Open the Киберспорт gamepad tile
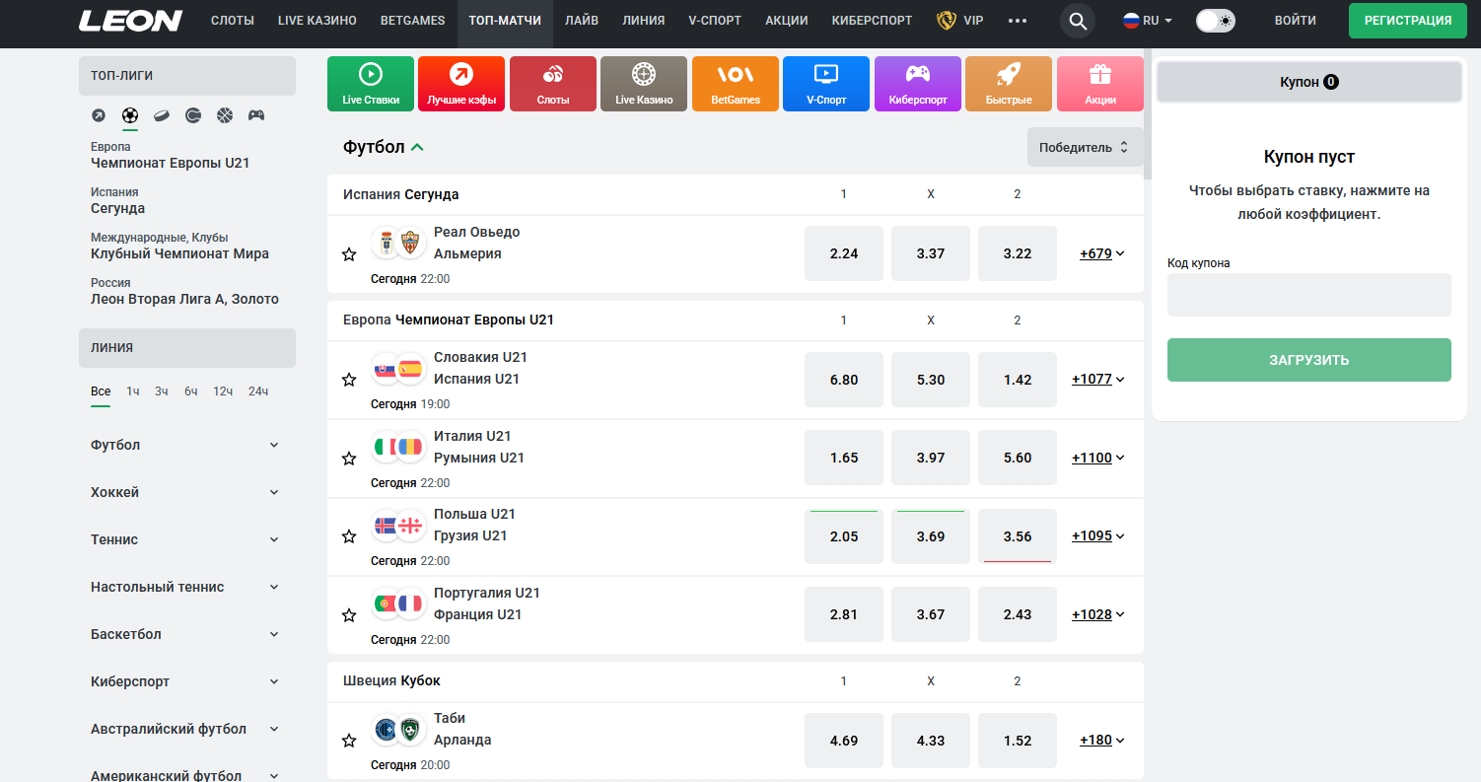The image size is (1481, 782). pyautogui.click(x=918, y=84)
